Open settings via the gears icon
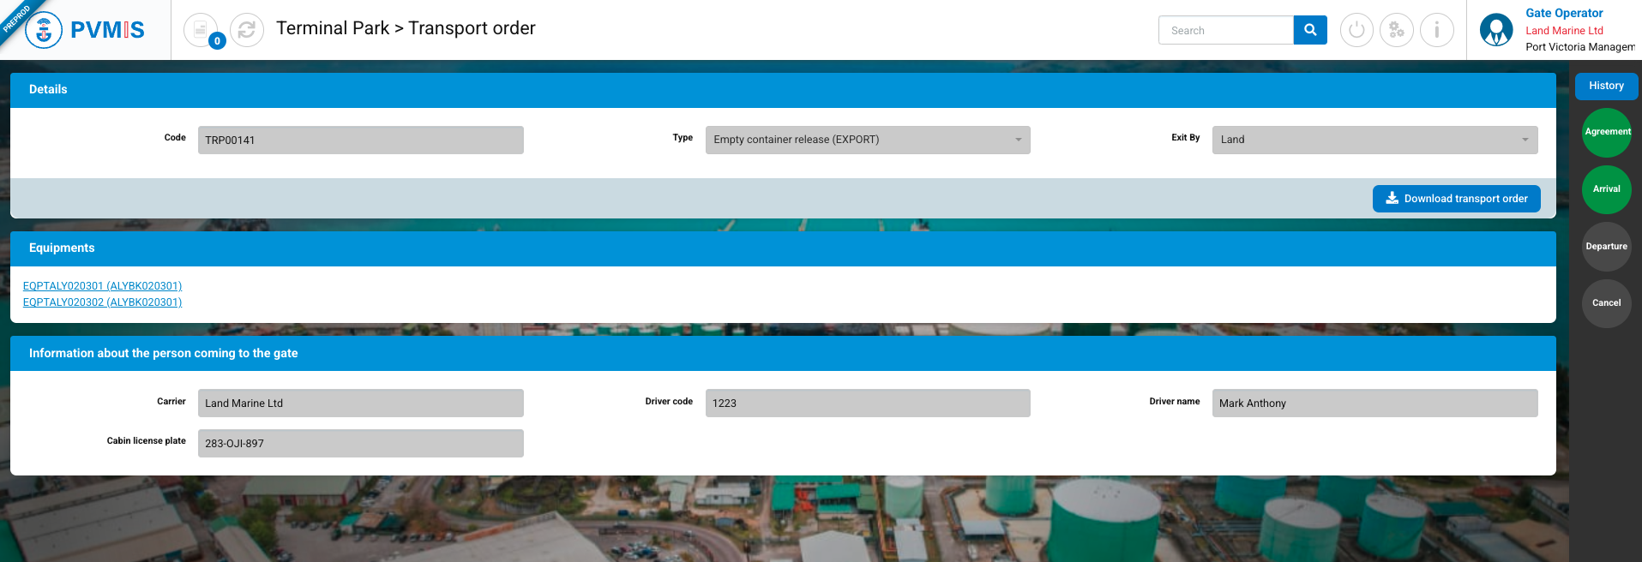Viewport: 1642px width, 562px height. 1396,30
